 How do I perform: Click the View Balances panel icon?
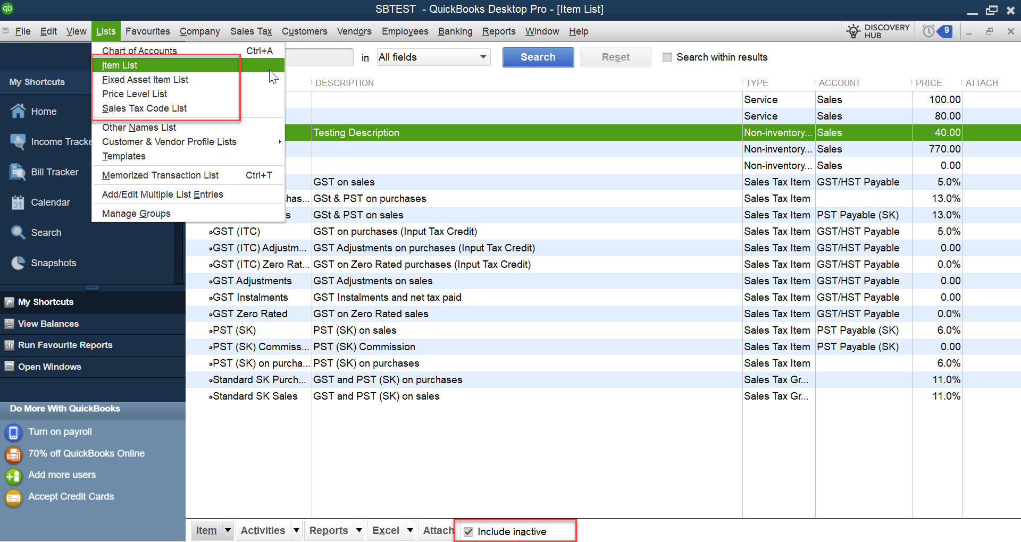tap(9, 324)
